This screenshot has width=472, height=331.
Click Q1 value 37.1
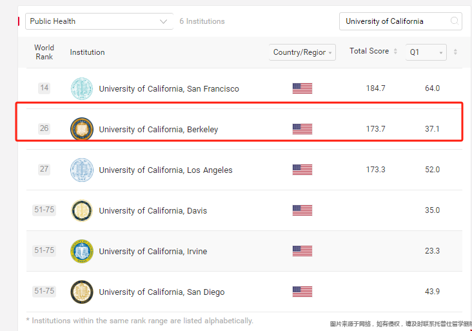pyautogui.click(x=432, y=129)
